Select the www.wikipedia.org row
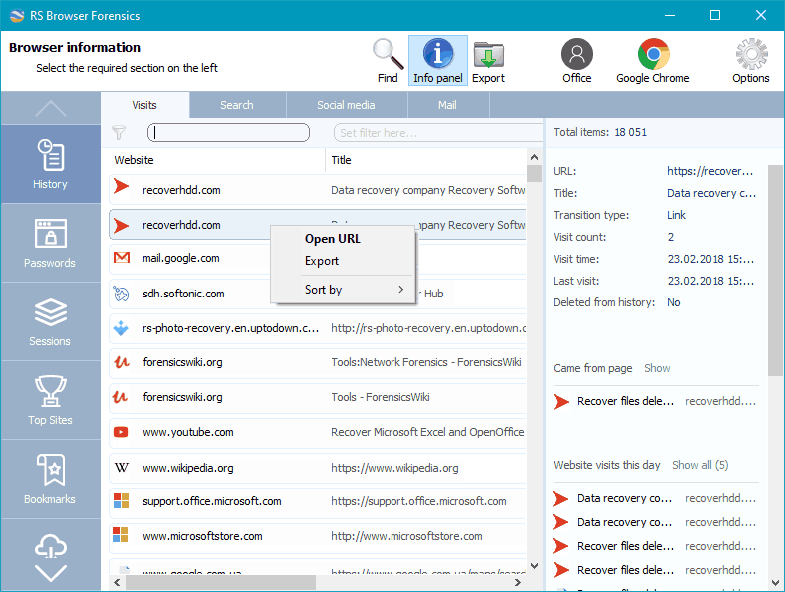 [319, 468]
